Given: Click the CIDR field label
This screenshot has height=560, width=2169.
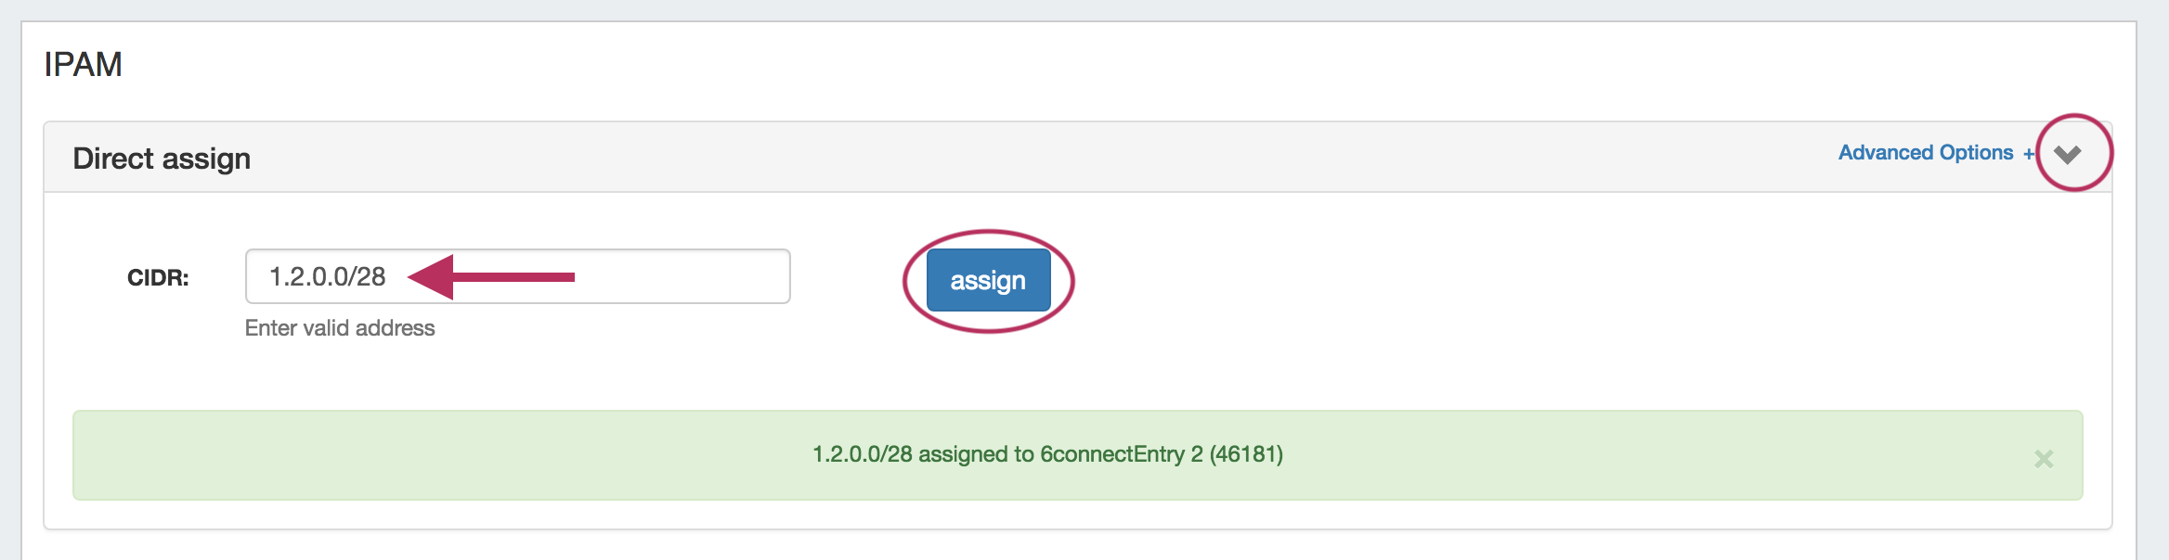Looking at the screenshot, I should [x=158, y=277].
